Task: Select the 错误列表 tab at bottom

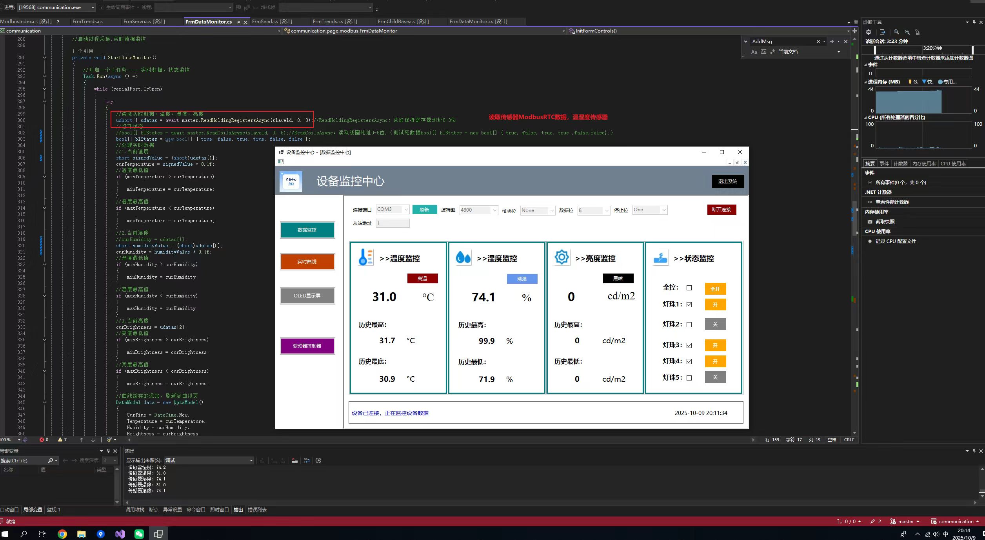Action: pos(257,510)
